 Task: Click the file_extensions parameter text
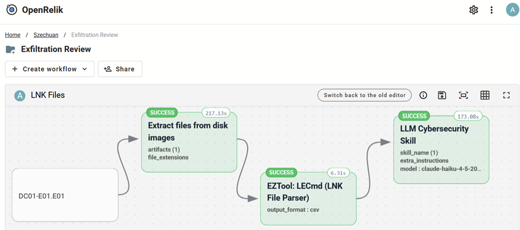point(168,157)
